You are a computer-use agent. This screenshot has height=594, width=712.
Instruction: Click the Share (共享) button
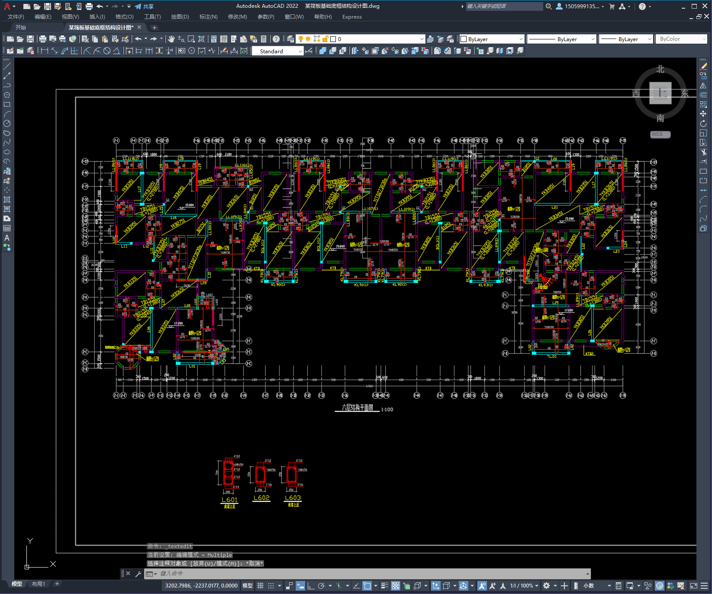tap(144, 6)
